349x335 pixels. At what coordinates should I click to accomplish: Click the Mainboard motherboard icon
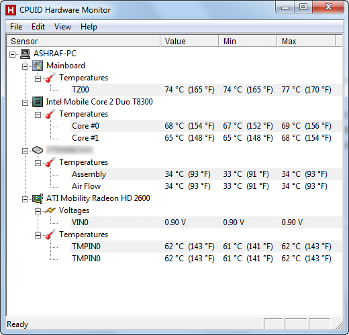pos(38,66)
